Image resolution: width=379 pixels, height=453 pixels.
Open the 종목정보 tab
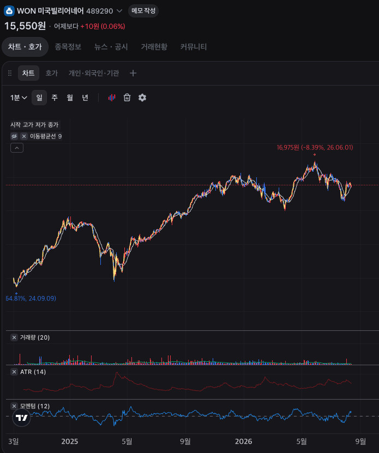coord(68,47)
